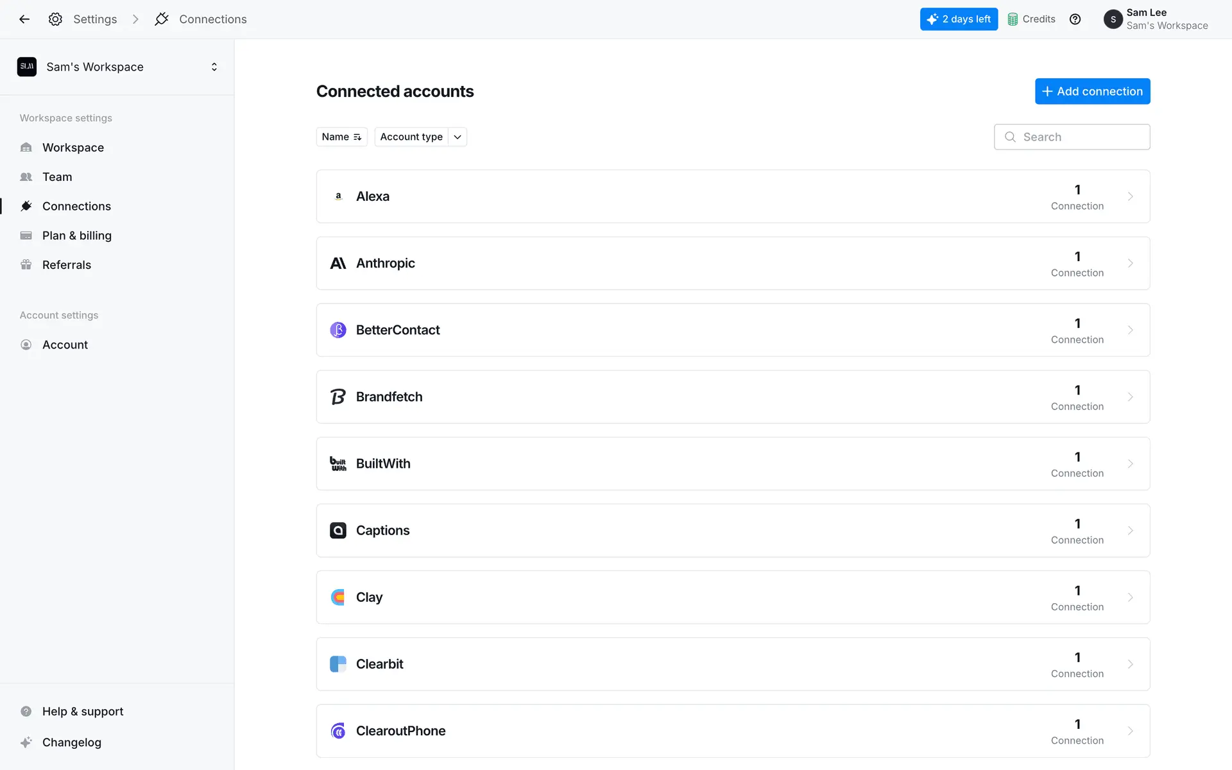Go to Team settings page

point(57,176)
